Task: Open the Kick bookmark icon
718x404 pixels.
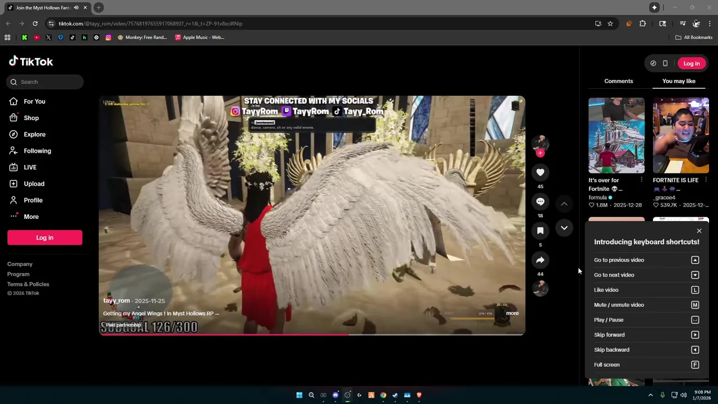Action: pos(25,38)
